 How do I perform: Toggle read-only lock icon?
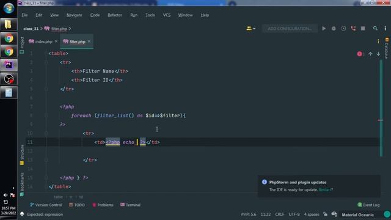[x=325, y=214]
